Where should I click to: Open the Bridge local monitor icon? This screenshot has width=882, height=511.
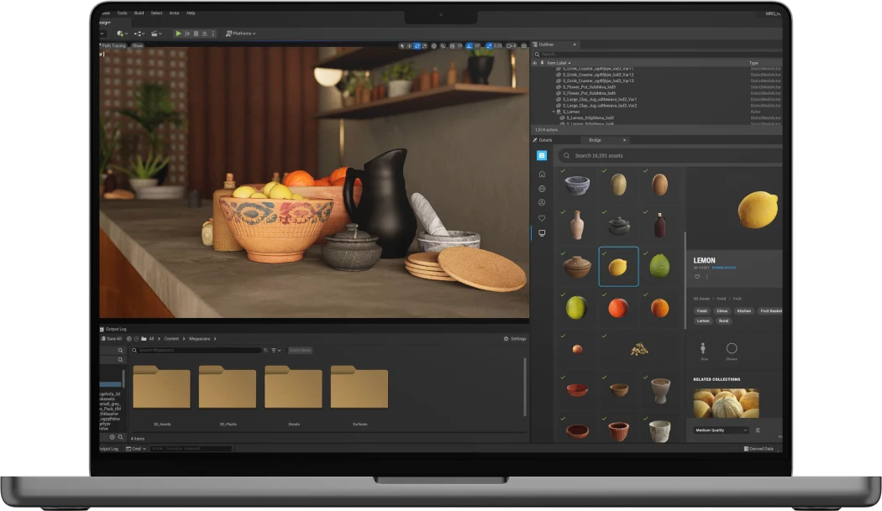542,233
